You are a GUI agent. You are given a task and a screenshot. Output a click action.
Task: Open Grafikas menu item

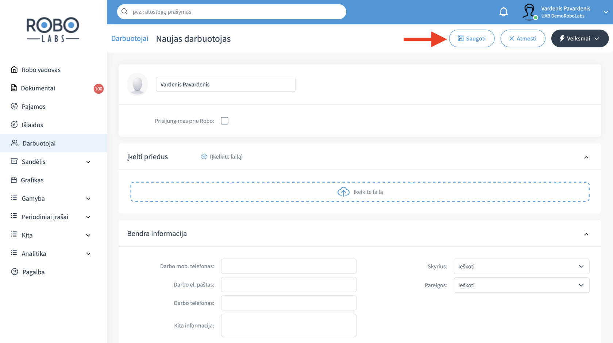click(32, 180)
